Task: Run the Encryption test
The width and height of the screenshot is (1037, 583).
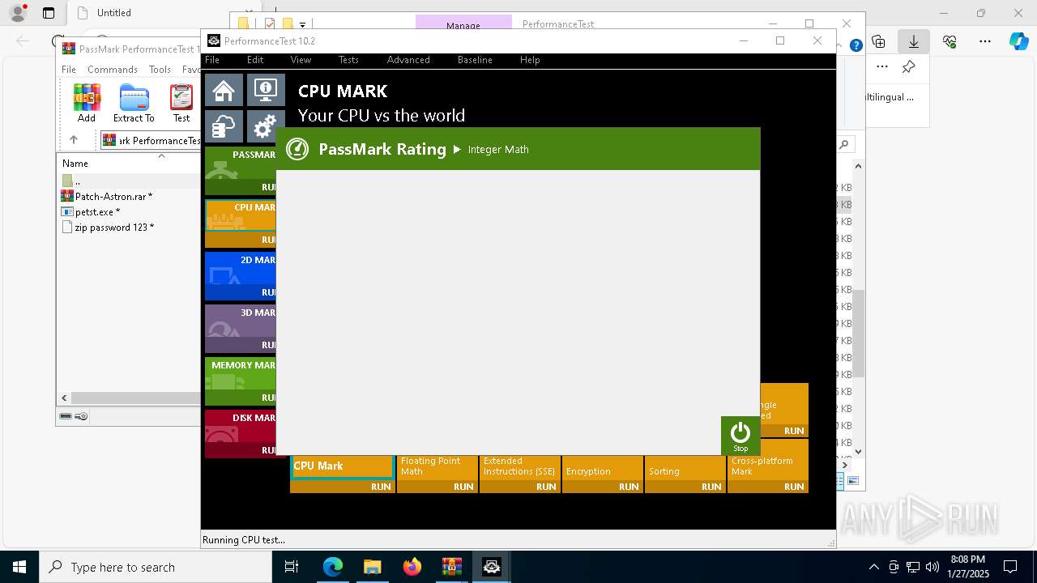Action: click(629, 487)
